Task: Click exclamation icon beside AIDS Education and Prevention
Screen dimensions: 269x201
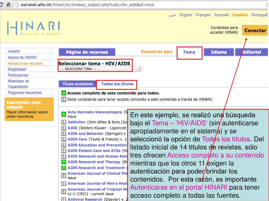Action: click(x=64, y=145)
